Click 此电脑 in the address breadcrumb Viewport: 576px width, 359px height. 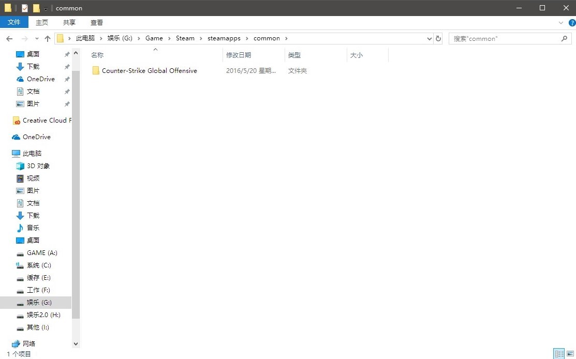[x=85, y=38]
